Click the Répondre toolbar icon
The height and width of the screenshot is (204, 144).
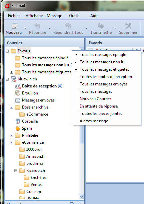tap(37, 26)
